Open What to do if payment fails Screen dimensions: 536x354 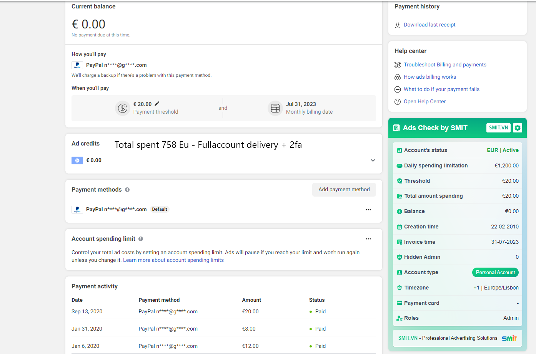[441, 89]
